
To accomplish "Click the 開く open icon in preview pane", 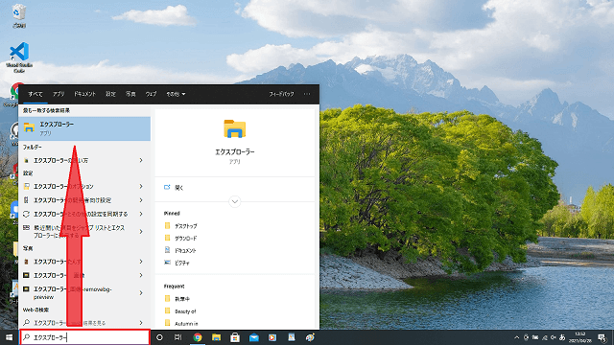I will coord(167,188).
